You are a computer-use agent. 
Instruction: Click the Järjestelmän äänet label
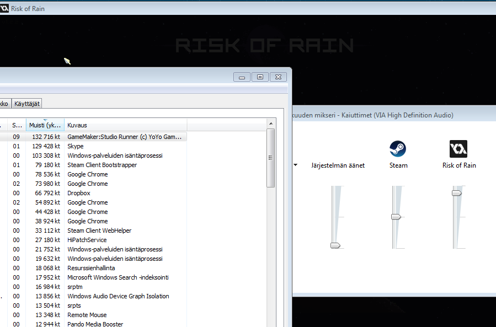click(x=338, y=165)
